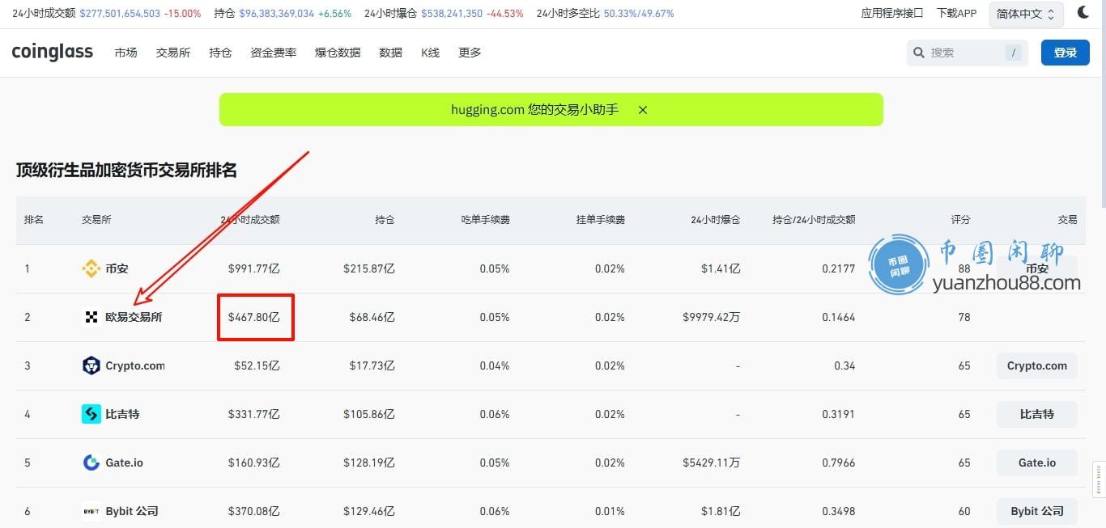Click the Crypto.com trade button
1106x528 pixels.
1036,365
